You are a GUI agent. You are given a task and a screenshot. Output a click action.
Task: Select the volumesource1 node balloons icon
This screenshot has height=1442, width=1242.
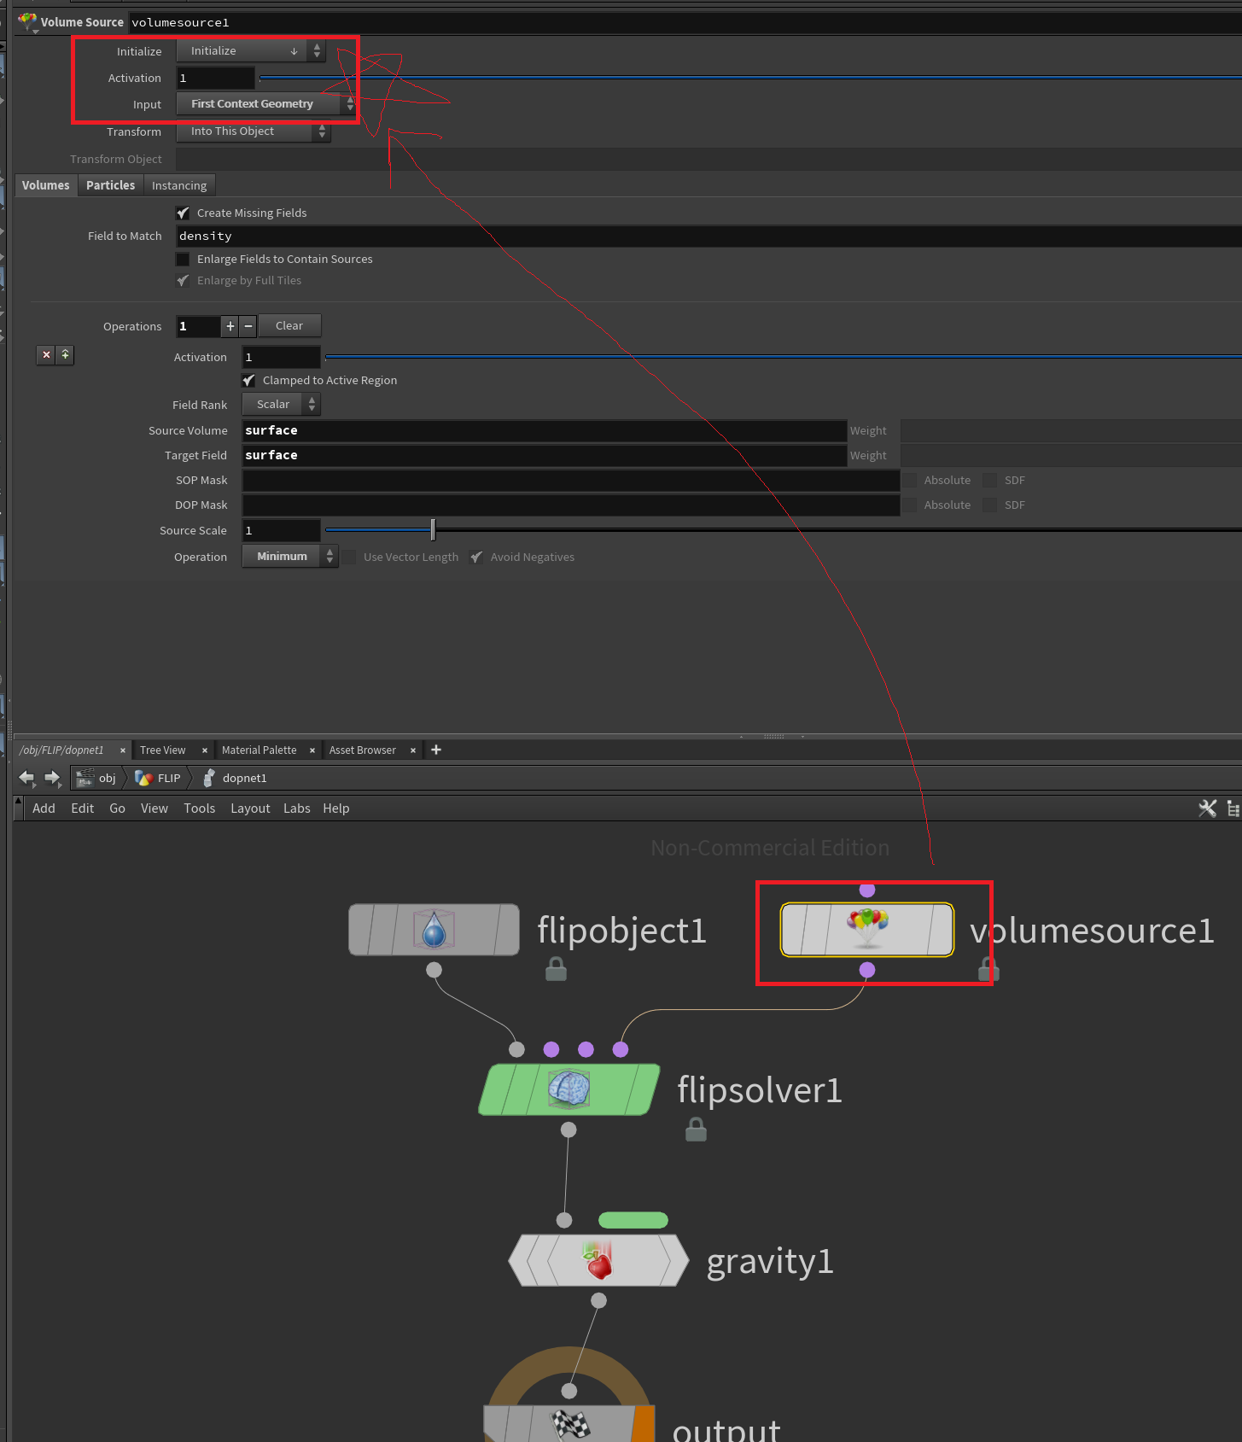[x=867, y=929]
